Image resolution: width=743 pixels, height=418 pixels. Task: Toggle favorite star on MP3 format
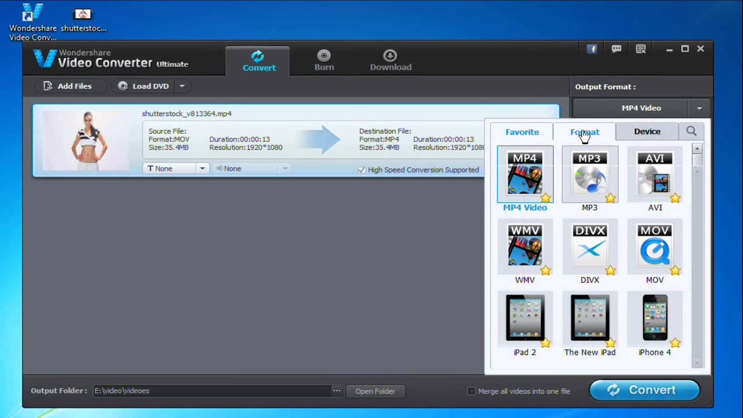pos(610,199)
